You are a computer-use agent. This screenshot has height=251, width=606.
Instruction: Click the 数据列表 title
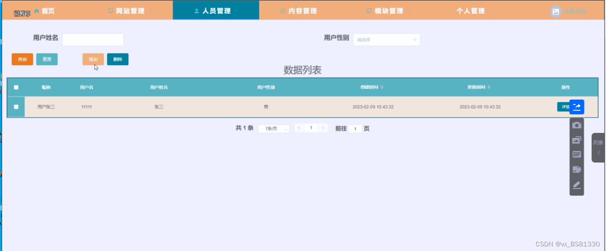point(303,70)
